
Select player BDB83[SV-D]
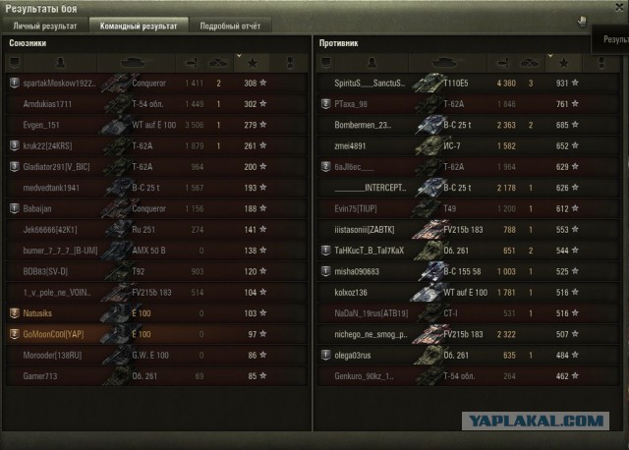(45, 271)
